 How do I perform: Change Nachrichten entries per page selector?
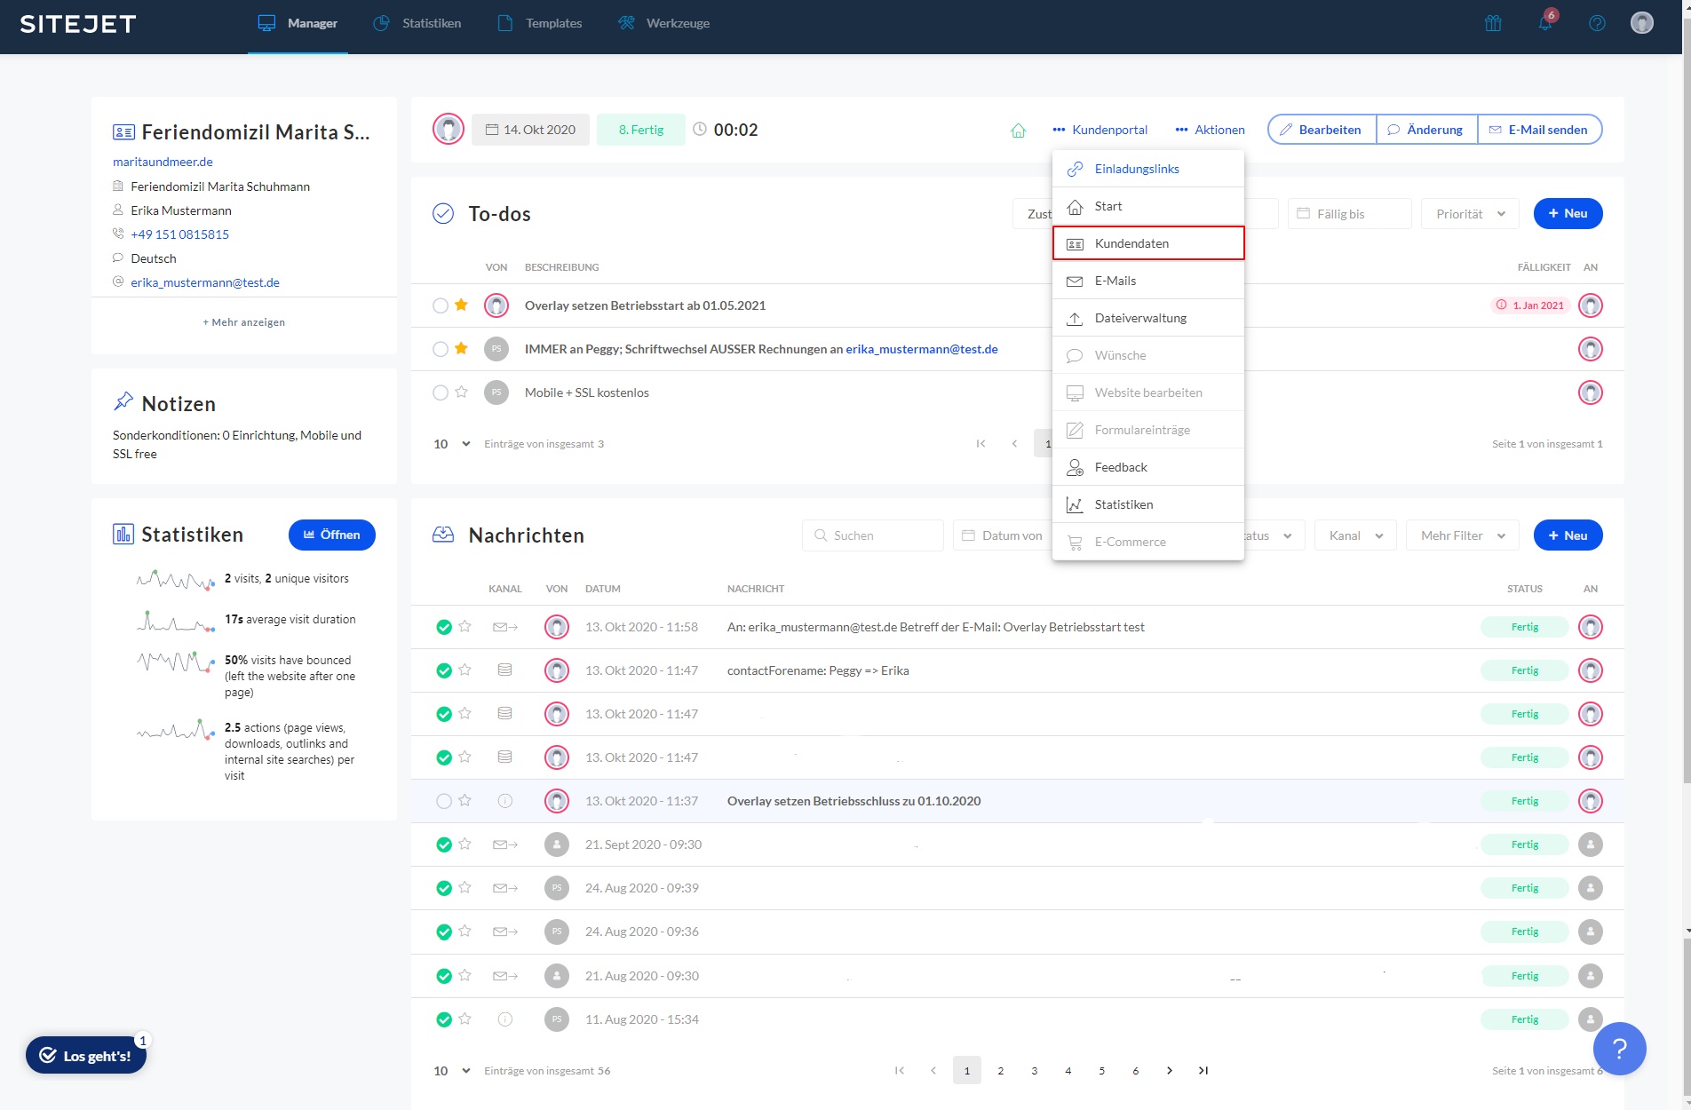[451, 1071]
